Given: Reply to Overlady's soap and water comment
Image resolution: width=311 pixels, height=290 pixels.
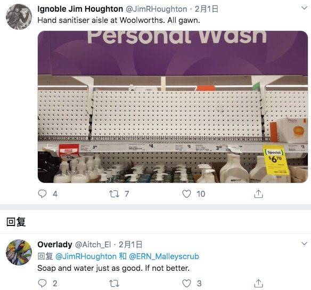Looking at the screenshot, I should [42, 283].
